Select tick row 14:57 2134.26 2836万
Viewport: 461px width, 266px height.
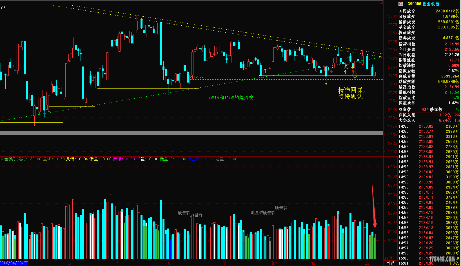click(429, 243)
